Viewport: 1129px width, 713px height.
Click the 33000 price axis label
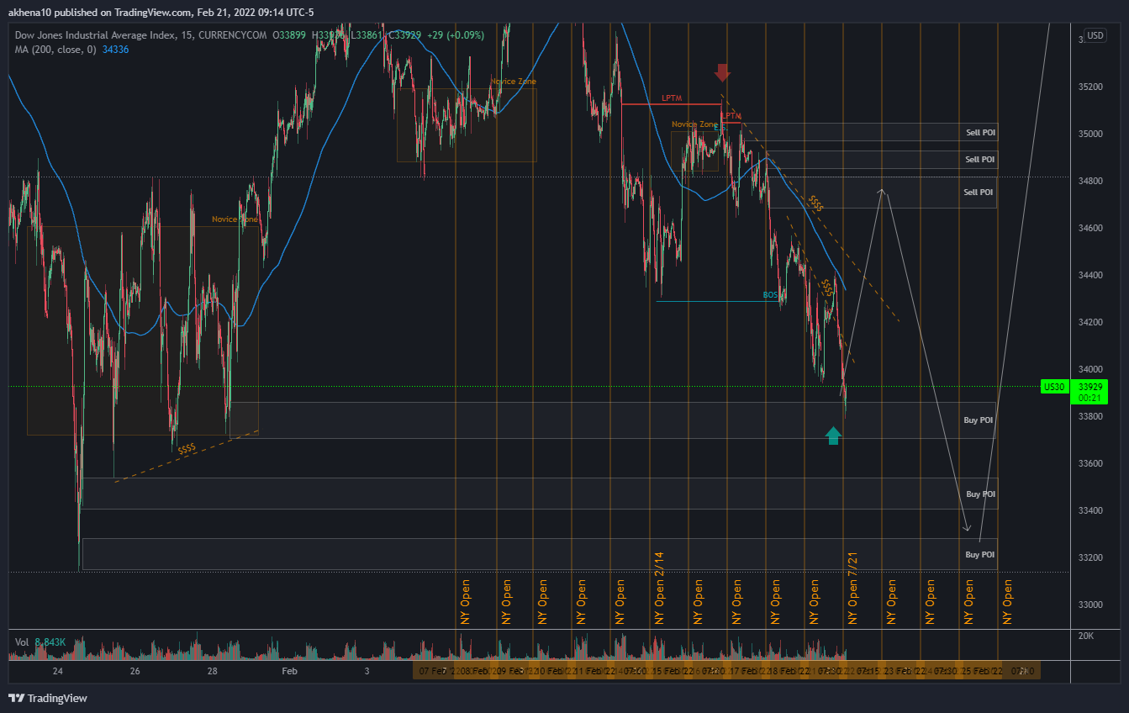pyautogui.click(x=1091, y=605)
